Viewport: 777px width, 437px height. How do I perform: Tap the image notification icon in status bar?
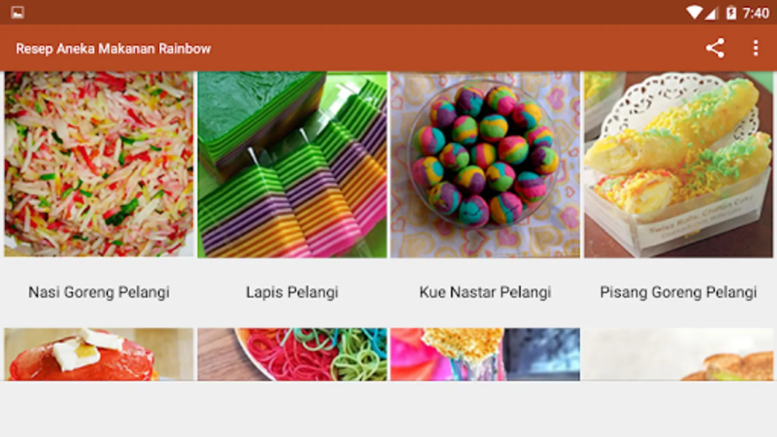17,12
